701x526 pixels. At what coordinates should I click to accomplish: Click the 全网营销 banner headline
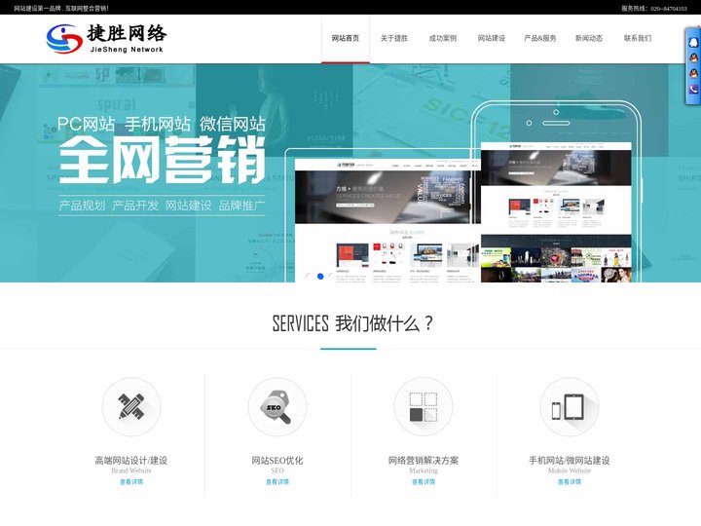[163, 160]
